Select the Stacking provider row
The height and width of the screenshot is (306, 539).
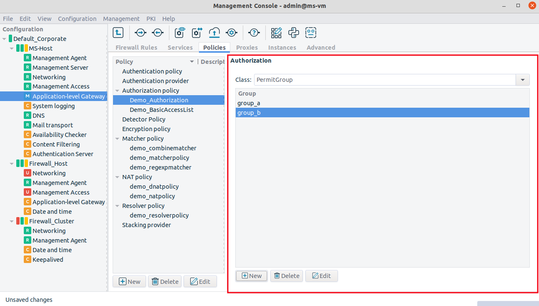[169, 225]
